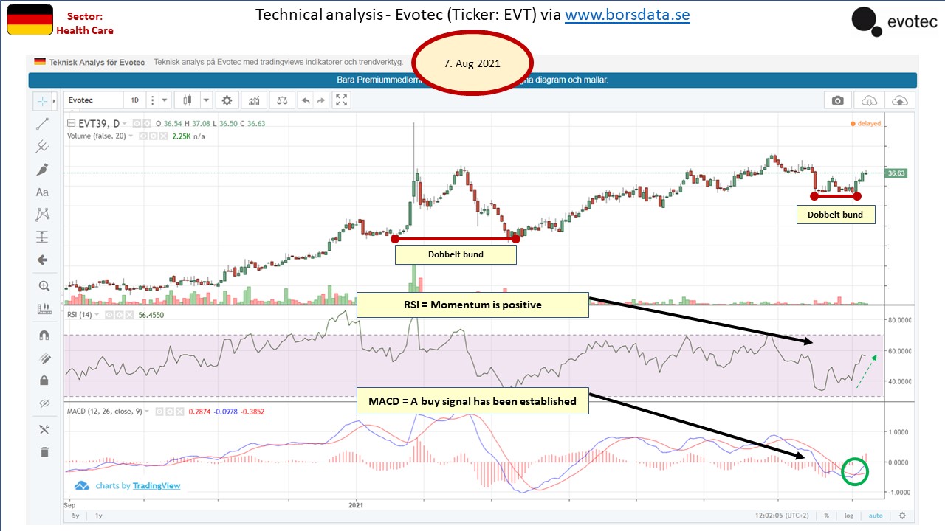This screenshot has width=945, height=531.
Task: Take a chart snapshot with camera icon
Action: coord(837,101)
